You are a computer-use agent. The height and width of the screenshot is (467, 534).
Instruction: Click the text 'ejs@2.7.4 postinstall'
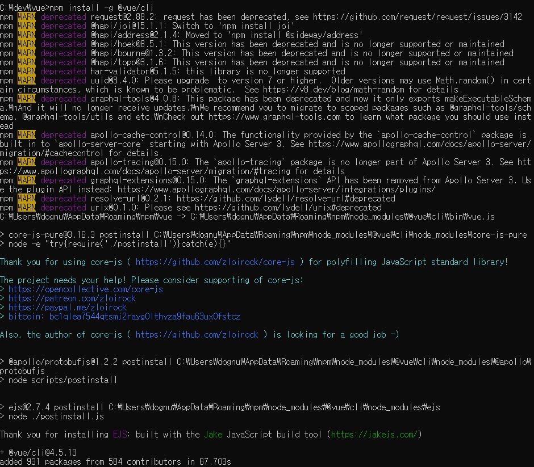click(x=56, y=407)
